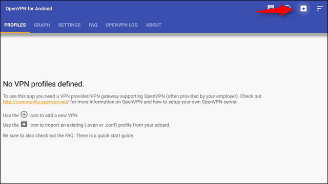Screen dimensions: 328x184
Task: Switch to the GRAPH tab
Action: (x=42, y=25)
